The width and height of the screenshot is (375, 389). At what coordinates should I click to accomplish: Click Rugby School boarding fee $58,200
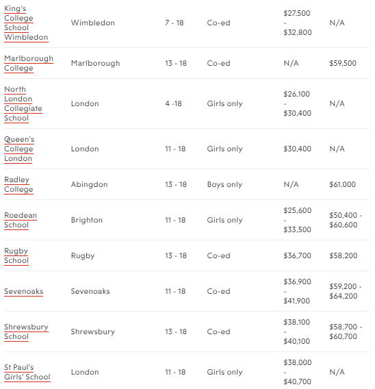point(344,255)
